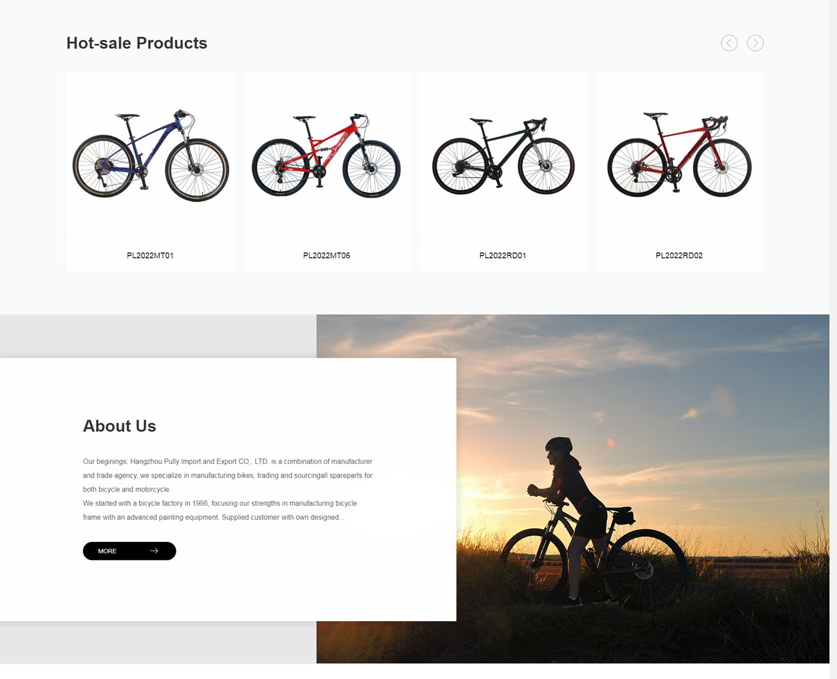Click the PL2022RD01 product name
837x679 pixels.
click(x=503, y=256)
